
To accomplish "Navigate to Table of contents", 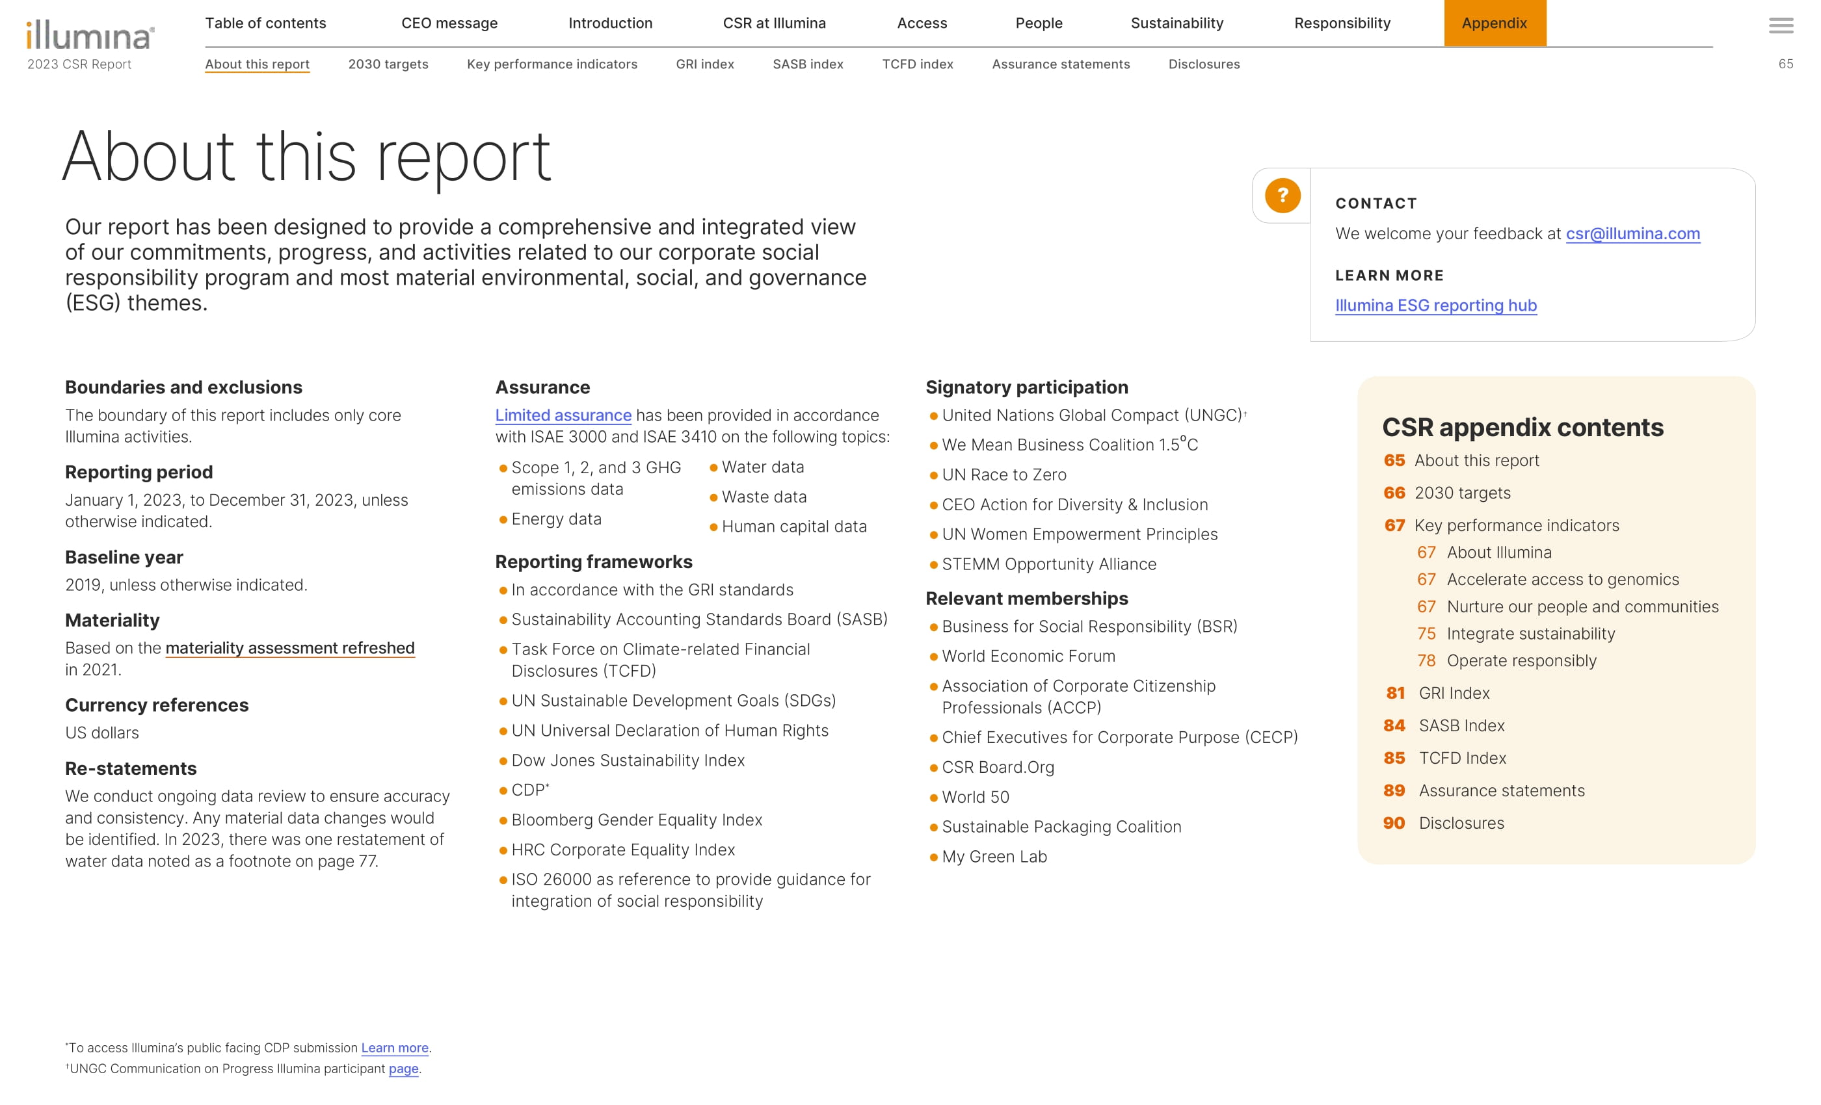I will tap(265, 23).
